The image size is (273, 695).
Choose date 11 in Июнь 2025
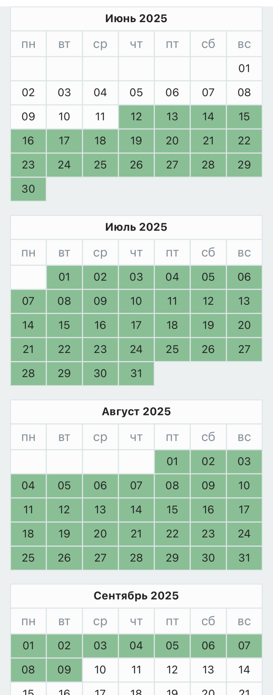[x=100, y=117]
